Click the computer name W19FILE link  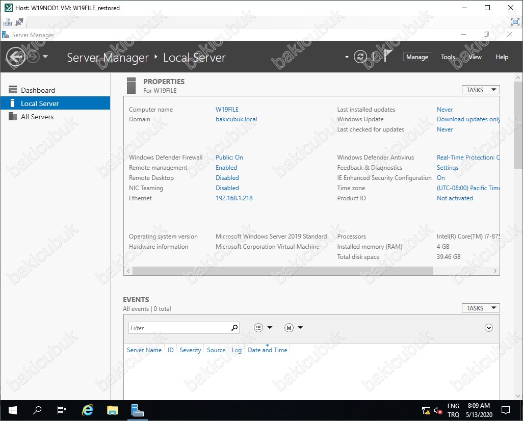[227, 110]
